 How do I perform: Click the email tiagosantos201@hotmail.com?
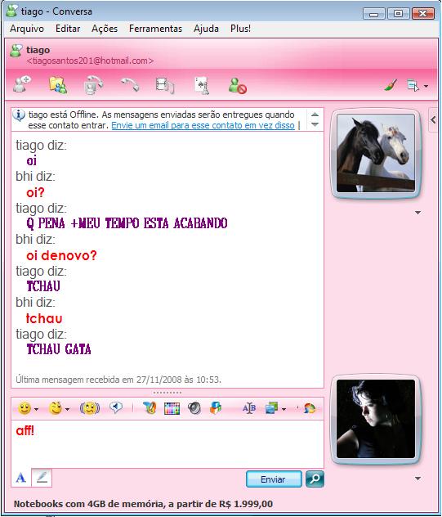click(x=90, y=61)
